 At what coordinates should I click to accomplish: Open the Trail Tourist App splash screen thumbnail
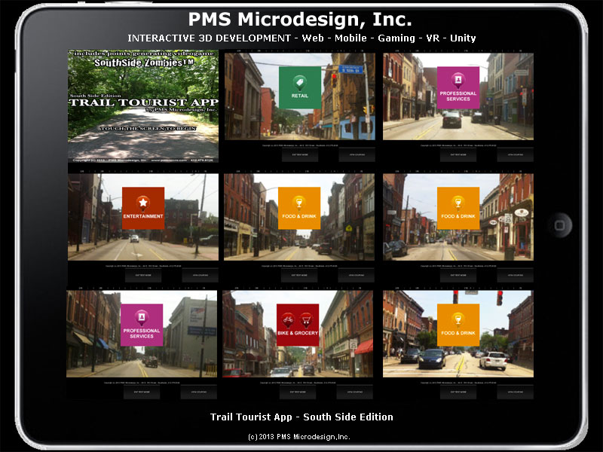pos(143,105)
